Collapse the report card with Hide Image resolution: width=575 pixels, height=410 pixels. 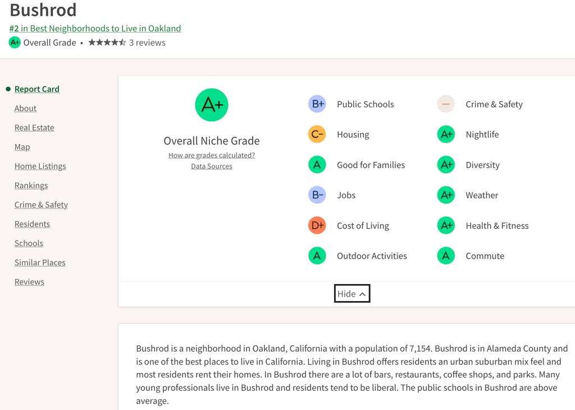tap(352, 293)
